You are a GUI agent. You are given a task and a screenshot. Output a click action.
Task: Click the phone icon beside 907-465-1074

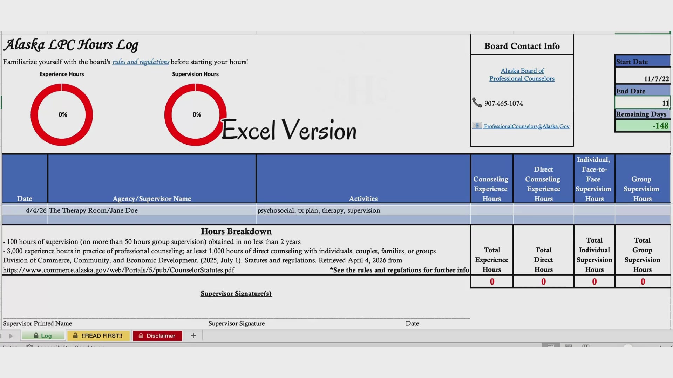[477, 103]
